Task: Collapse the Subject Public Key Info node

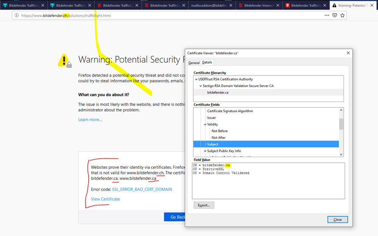Action: [x=205, y=151]
